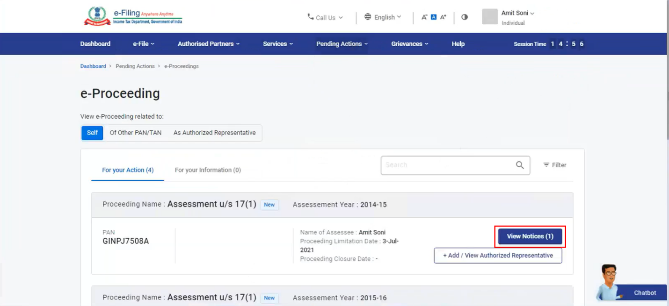Screen dimensions: 669x306
Task: Open the Pending Actions dropdown
Action: (x=342, y=43)
